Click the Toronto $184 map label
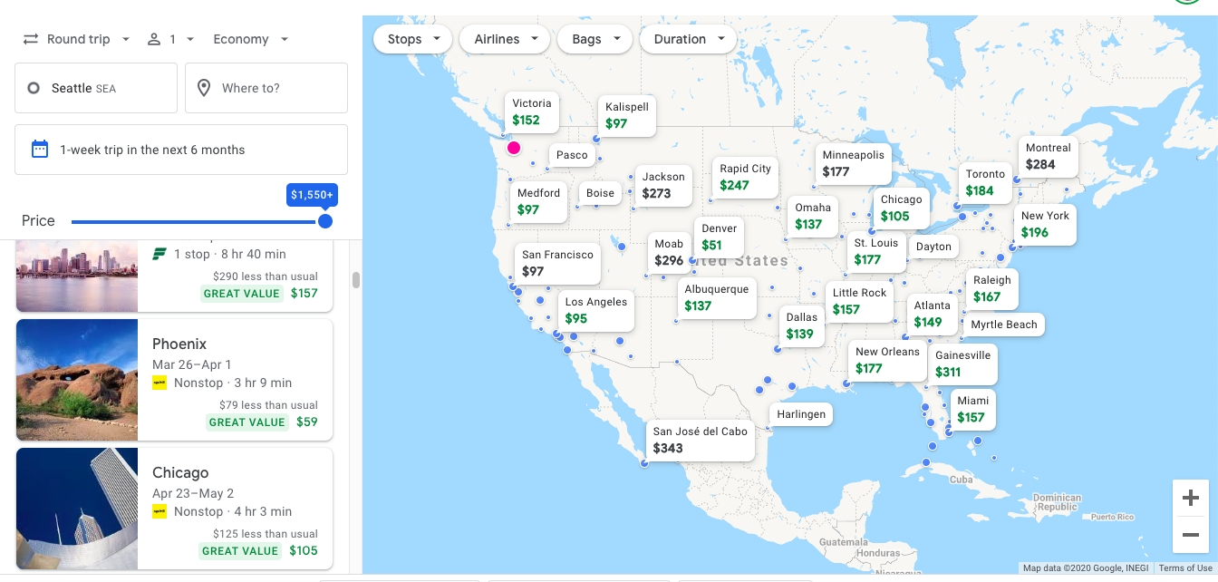The height and width of the screenshot is (582, 1218). [x=985, y=182]
